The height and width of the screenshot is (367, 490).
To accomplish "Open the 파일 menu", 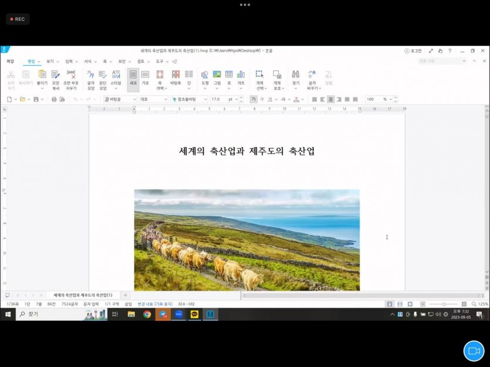I will click(x=11, y=61).
